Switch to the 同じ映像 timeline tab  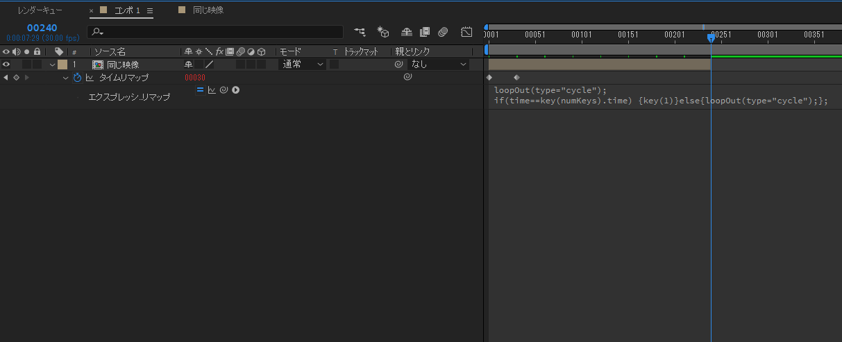coord(208,10)
